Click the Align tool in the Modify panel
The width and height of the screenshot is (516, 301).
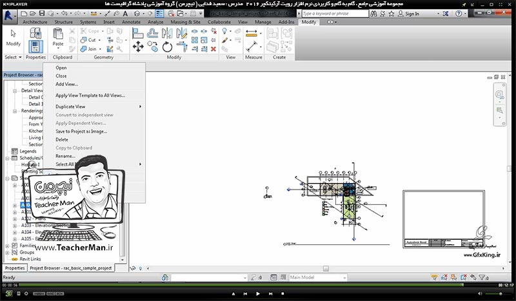tap(137, 33)
